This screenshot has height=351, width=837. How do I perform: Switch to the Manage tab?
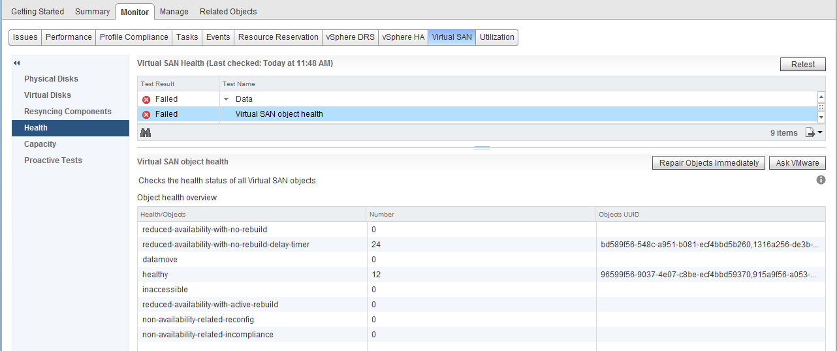click(174, 12)
